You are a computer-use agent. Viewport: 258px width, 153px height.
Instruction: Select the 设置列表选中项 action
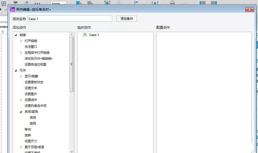click(x=35, y=106)
